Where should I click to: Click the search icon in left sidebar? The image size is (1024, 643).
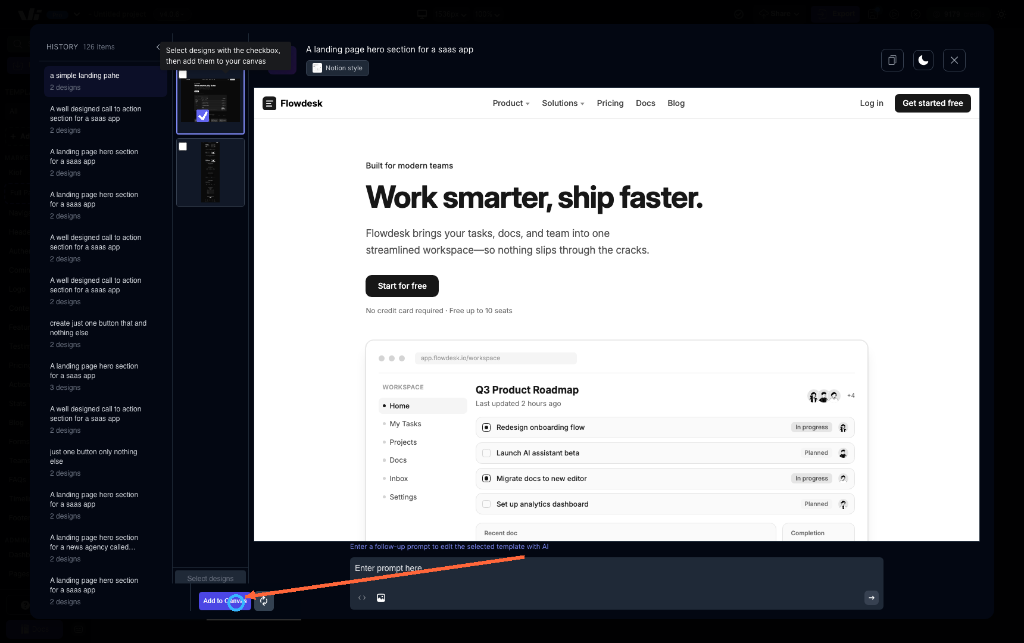click(x=17, y=45)
